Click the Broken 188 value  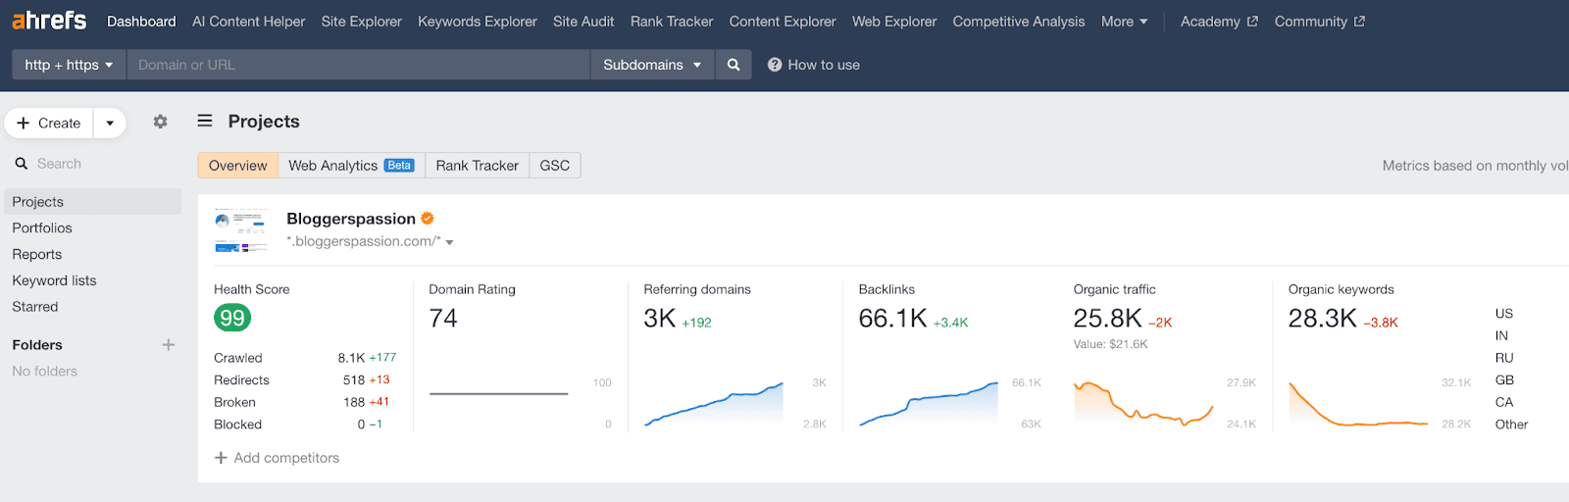(x=354, y=402)
